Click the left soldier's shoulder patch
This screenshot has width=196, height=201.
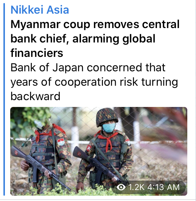pyautogui.click(x=61, y=142)
